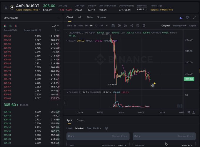
Task: Select the Cross margin tab
Action: click(x=80, y=120)
